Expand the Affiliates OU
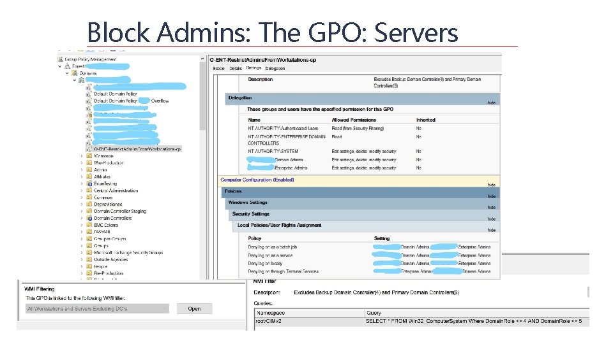Viewport: 613px width, 344px height. 82,176
